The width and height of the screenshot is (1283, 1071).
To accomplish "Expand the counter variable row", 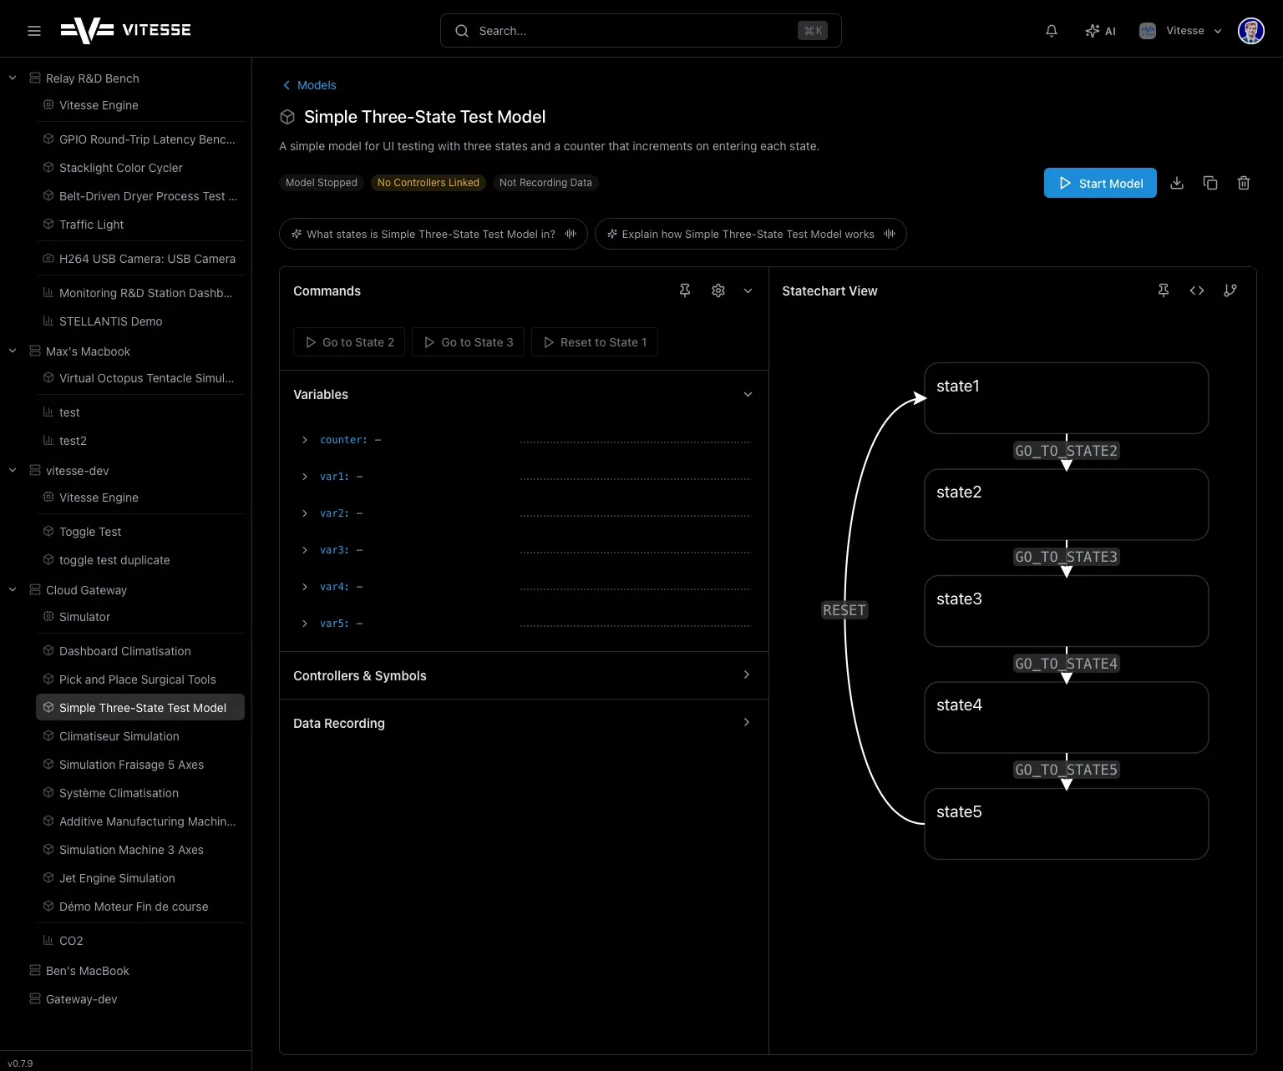I will click(305, 440).
